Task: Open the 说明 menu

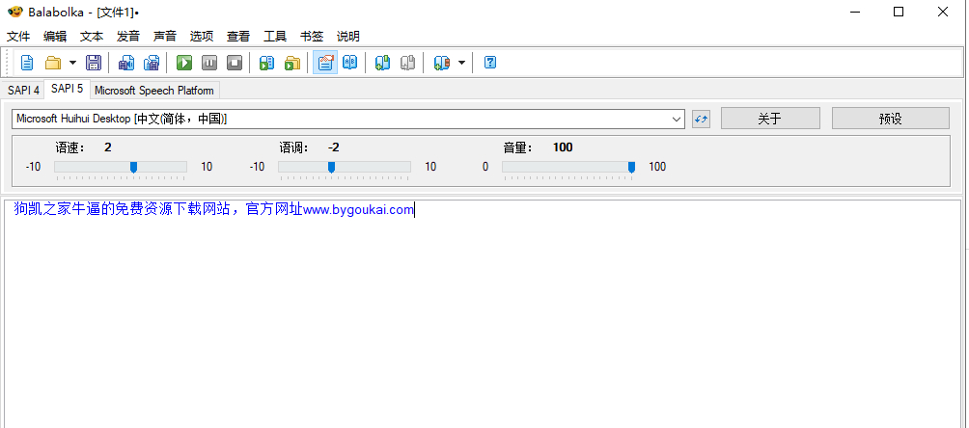Action: [x=347, y=37]
